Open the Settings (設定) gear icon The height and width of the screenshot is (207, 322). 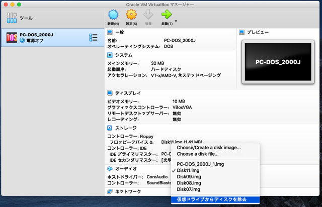tap(131, 15)
